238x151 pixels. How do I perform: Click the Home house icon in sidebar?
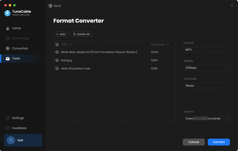[8, 28]
